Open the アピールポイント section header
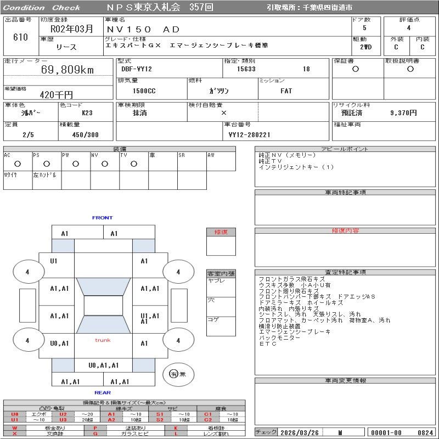439x439 pixels. click(345, 149)
